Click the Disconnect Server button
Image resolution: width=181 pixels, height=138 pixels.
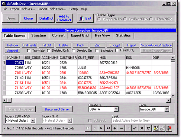click(x=57, y=109)
